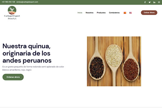Viewport: 162px width, 108px height.
Task: Open the Nosotros menu item
Action: tap(90, 13)
